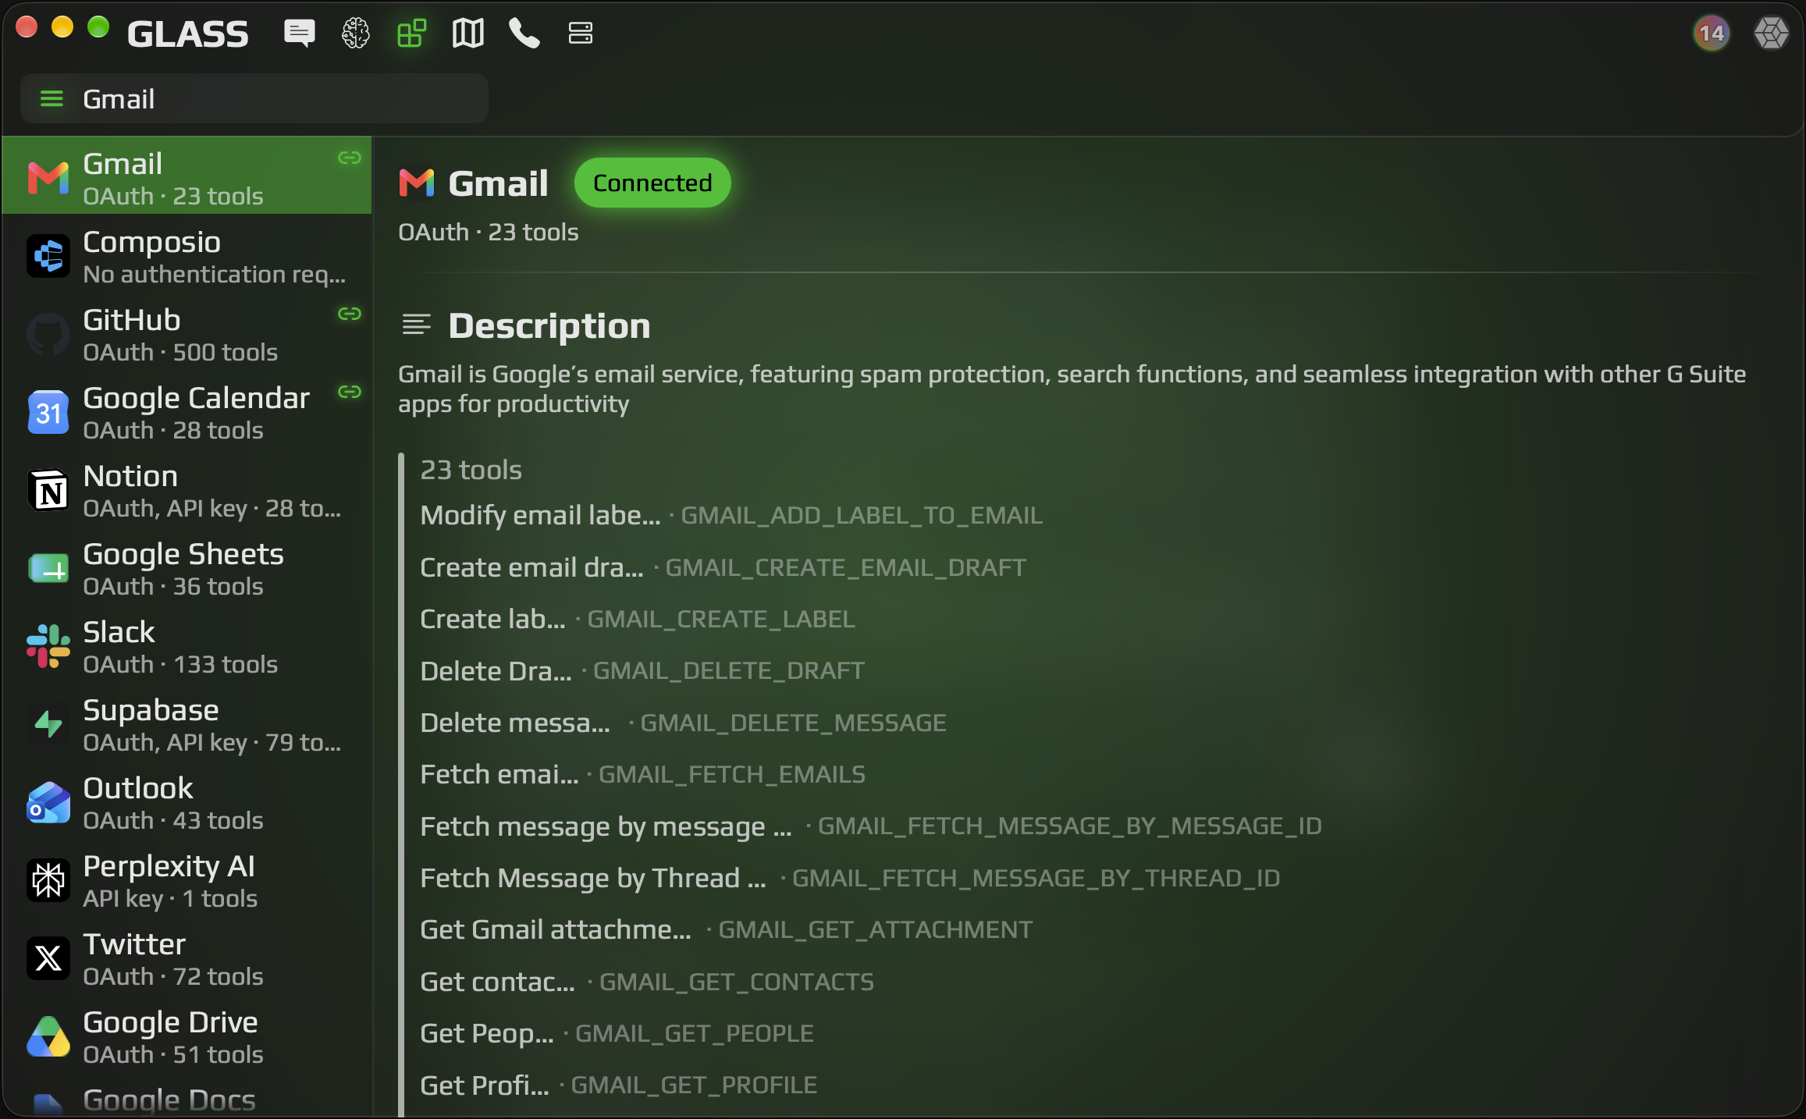
Task: Open Google Drive integration
Action: coord(187,1037)
